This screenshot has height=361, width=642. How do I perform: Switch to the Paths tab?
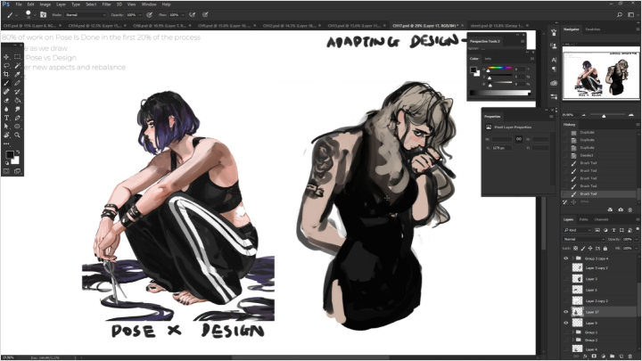point(584,220)
